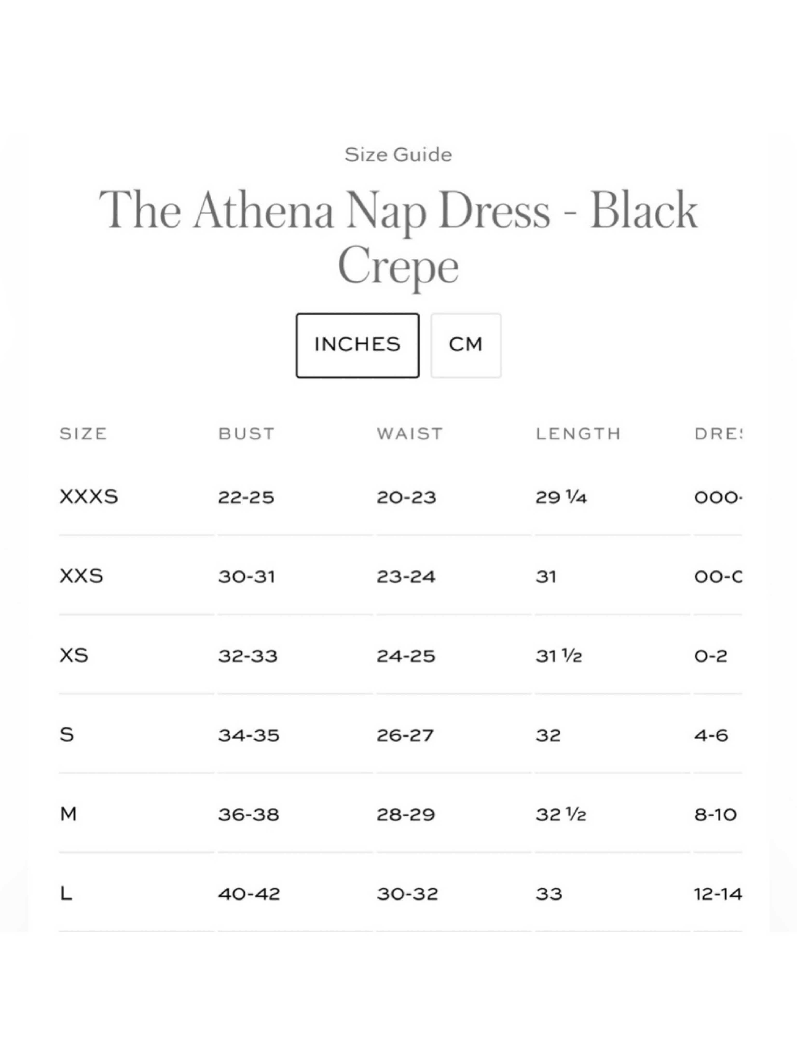797x1063 pixels.
Task: Click the BUST column header
Action: [246, 433]
